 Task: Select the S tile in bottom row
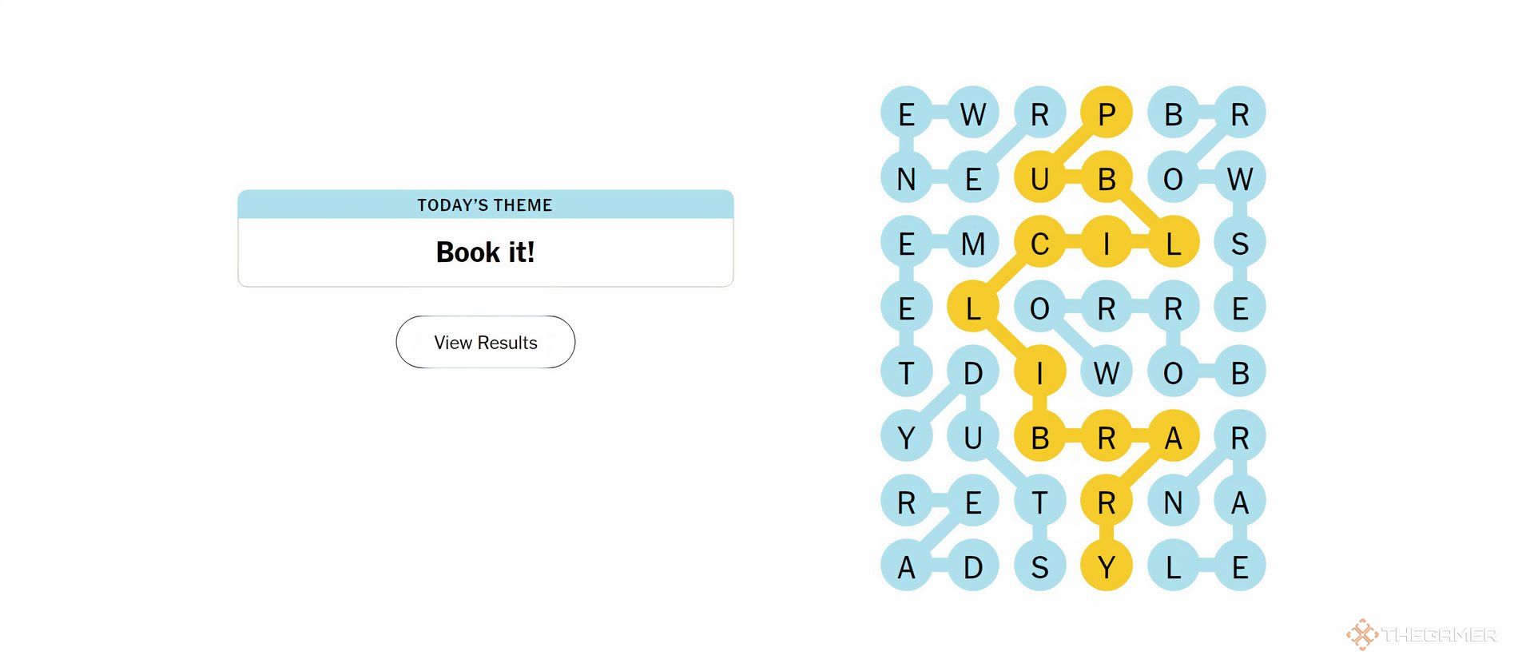(1039, 566)
